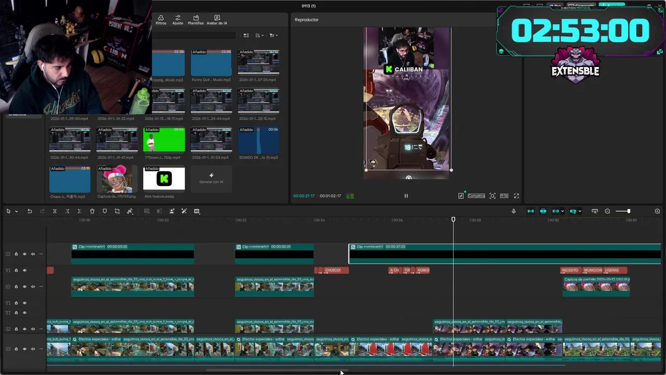Open the timeline display settings icon

595,211
